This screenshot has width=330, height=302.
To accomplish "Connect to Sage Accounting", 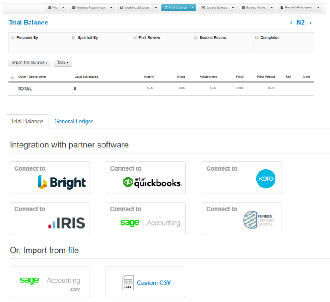I will tap(145, 218).
